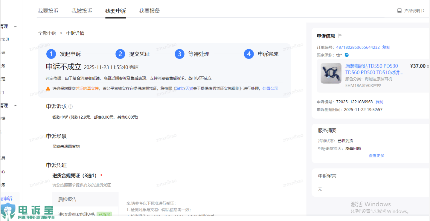The width and height of the screenshot is (430, 221).
Task: Click the Hytera earphone product thumbnail
Action: [x=331, y=73]
